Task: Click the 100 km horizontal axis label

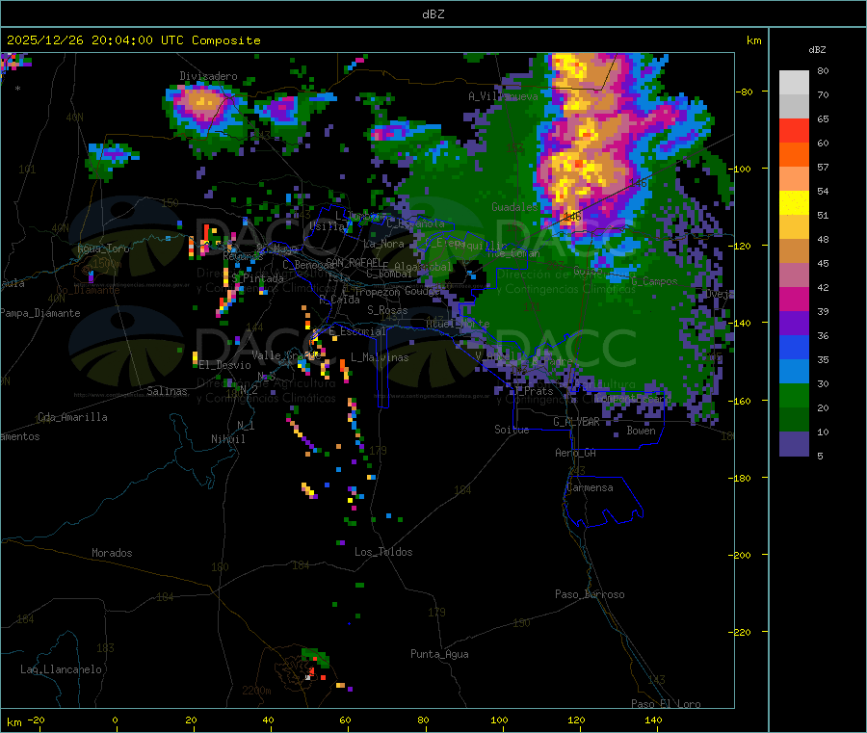Action: pyautogui.click(x=499, y=720)
